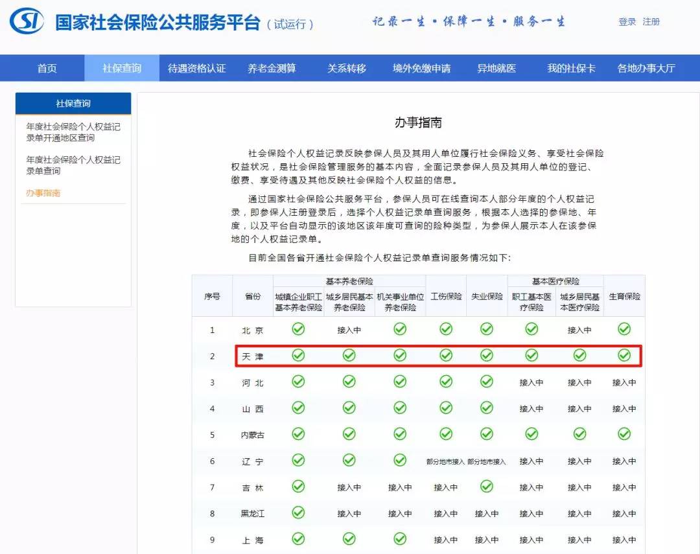Click Shanghai's check under 城乡居民基本养老保险
The width and height of the screenshot is (700, 554).
[x=349, y=539]
